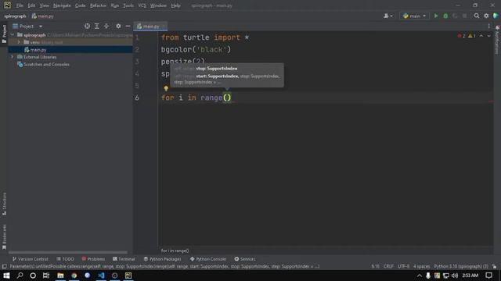501x281 pixels.
Task: Open the Python 3.10 interpreter selector
Action: [x=461, y=266]
